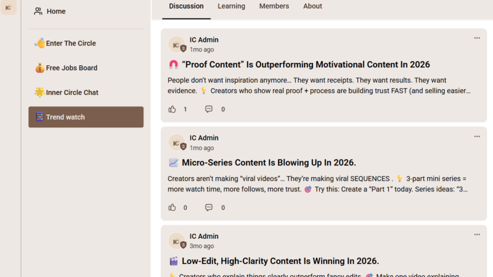Screen dimensions: 493x277
Task: Open IC Admin avatar on Low-Edit post
Action: point(177,241)
